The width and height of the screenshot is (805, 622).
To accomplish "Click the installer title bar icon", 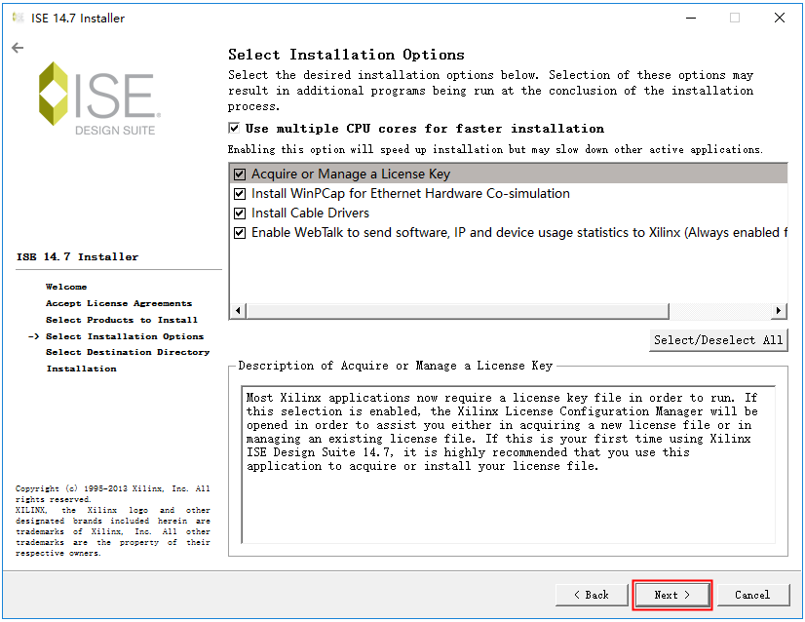I will coord(18,18).
